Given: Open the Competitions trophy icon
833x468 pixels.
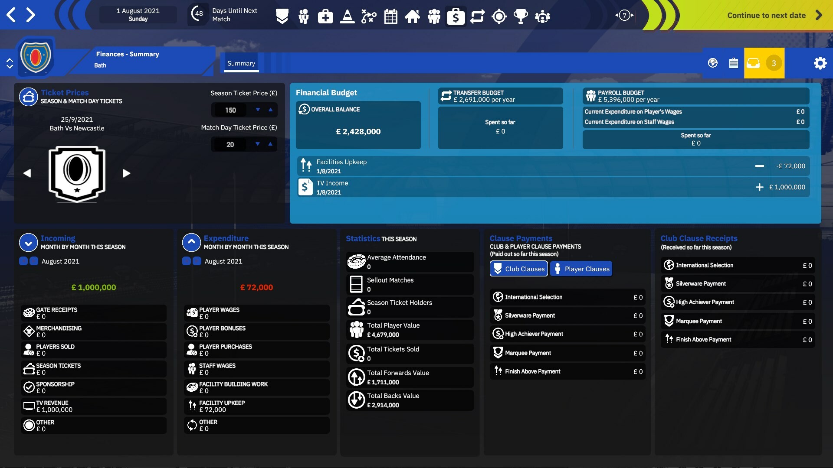Looking at the screenshot, I should click(x=521, y=16).
